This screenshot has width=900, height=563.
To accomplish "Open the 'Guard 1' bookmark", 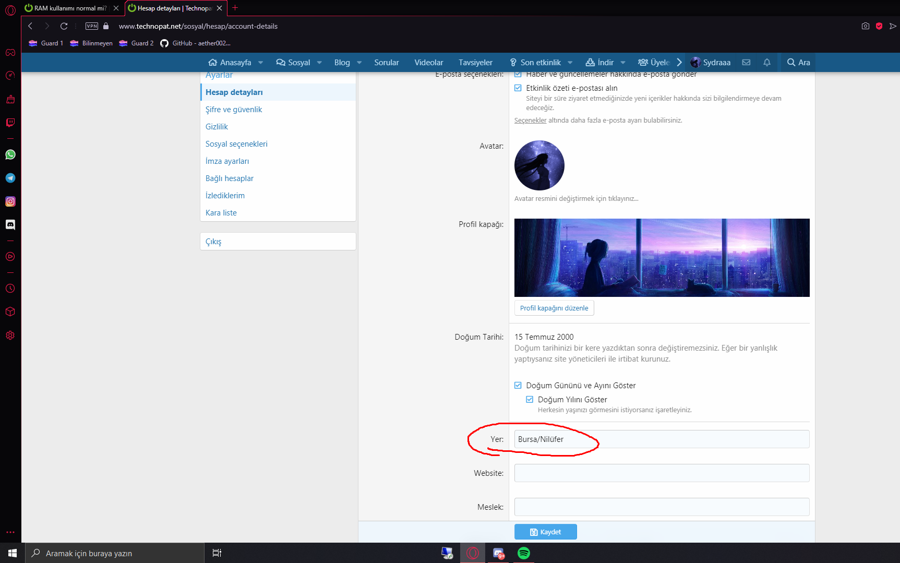I will pos(46,43).
